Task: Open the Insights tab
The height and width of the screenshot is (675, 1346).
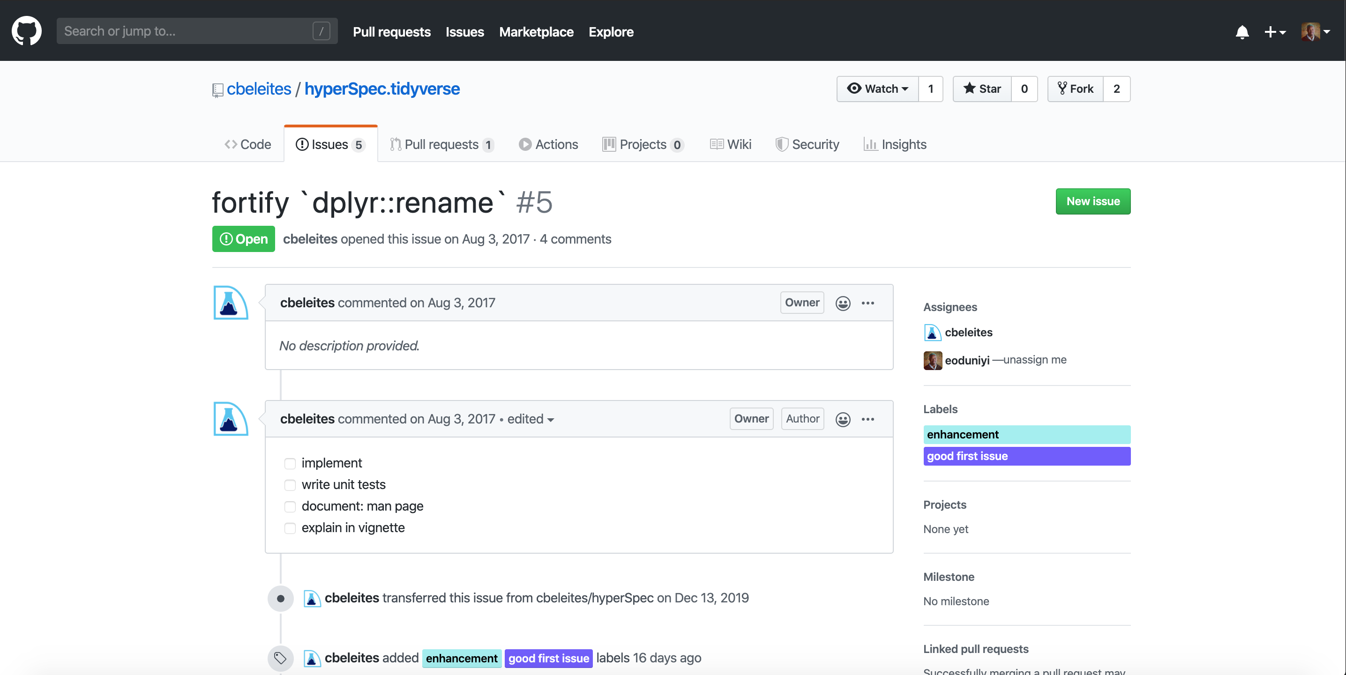Action: point(895,144)
